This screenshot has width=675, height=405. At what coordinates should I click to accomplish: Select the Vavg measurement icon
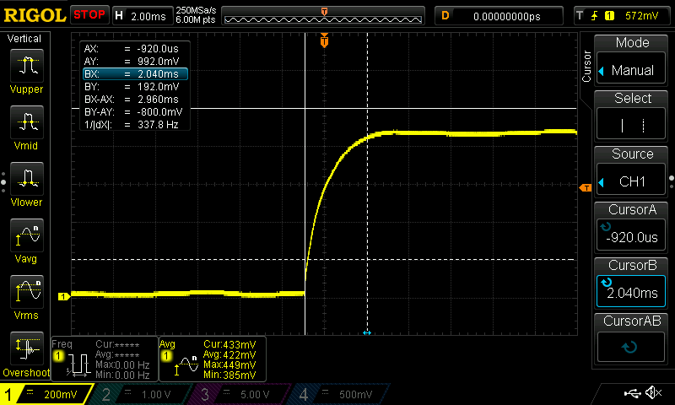(x=27, y=235)
